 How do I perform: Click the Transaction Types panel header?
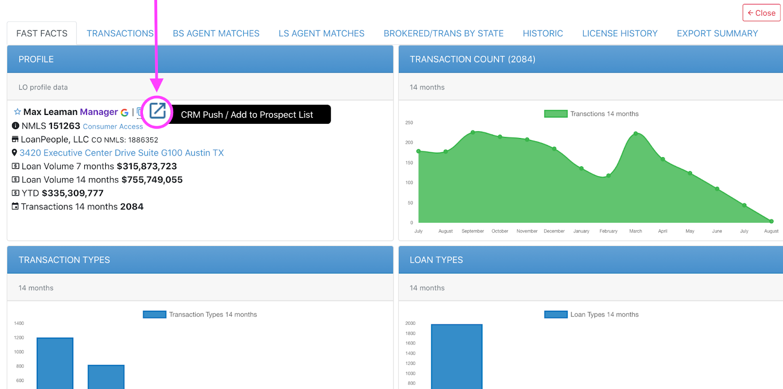(200, 260)
